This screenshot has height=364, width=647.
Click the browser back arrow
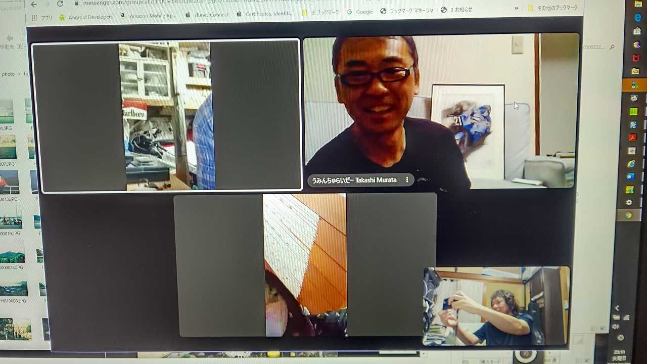(33, 4)
